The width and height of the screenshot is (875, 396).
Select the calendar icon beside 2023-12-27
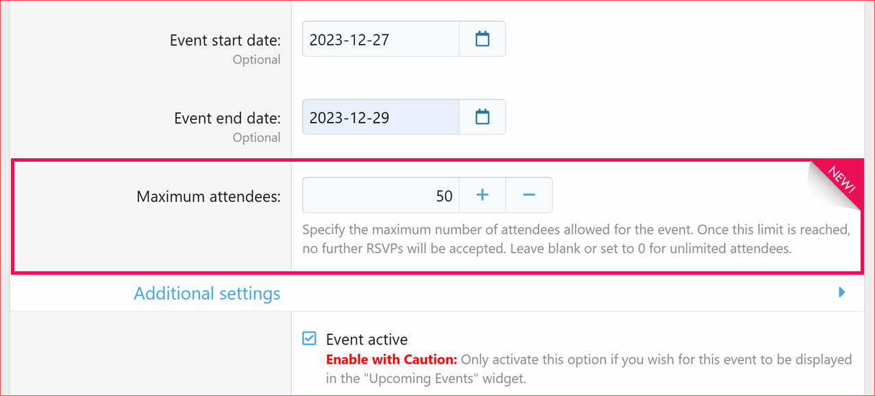(482, 38)
